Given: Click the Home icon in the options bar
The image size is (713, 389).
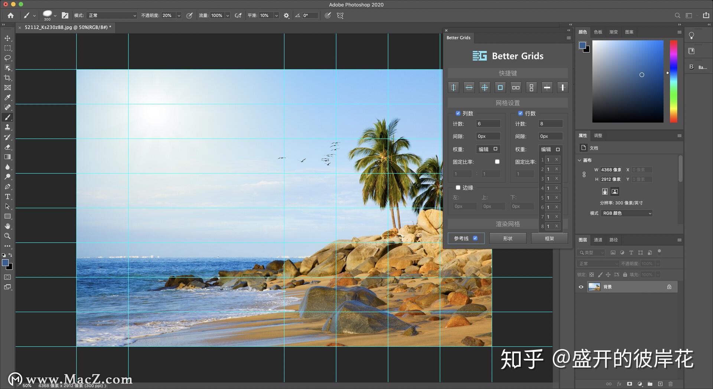Looking at the screenshot, I should (x=10, y=16).
